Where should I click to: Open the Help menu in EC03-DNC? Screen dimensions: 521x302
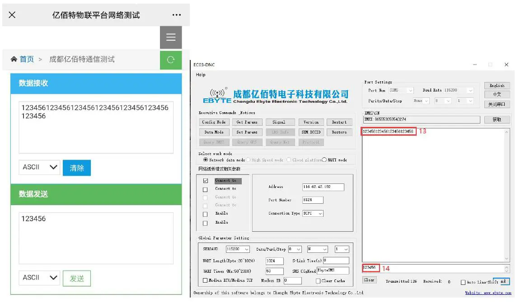click(x=201, y=74)
